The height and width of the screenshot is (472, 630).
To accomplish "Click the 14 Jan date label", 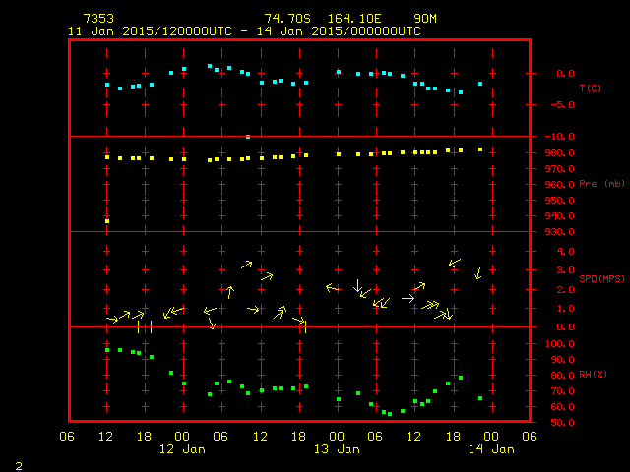I will [490, 449].
